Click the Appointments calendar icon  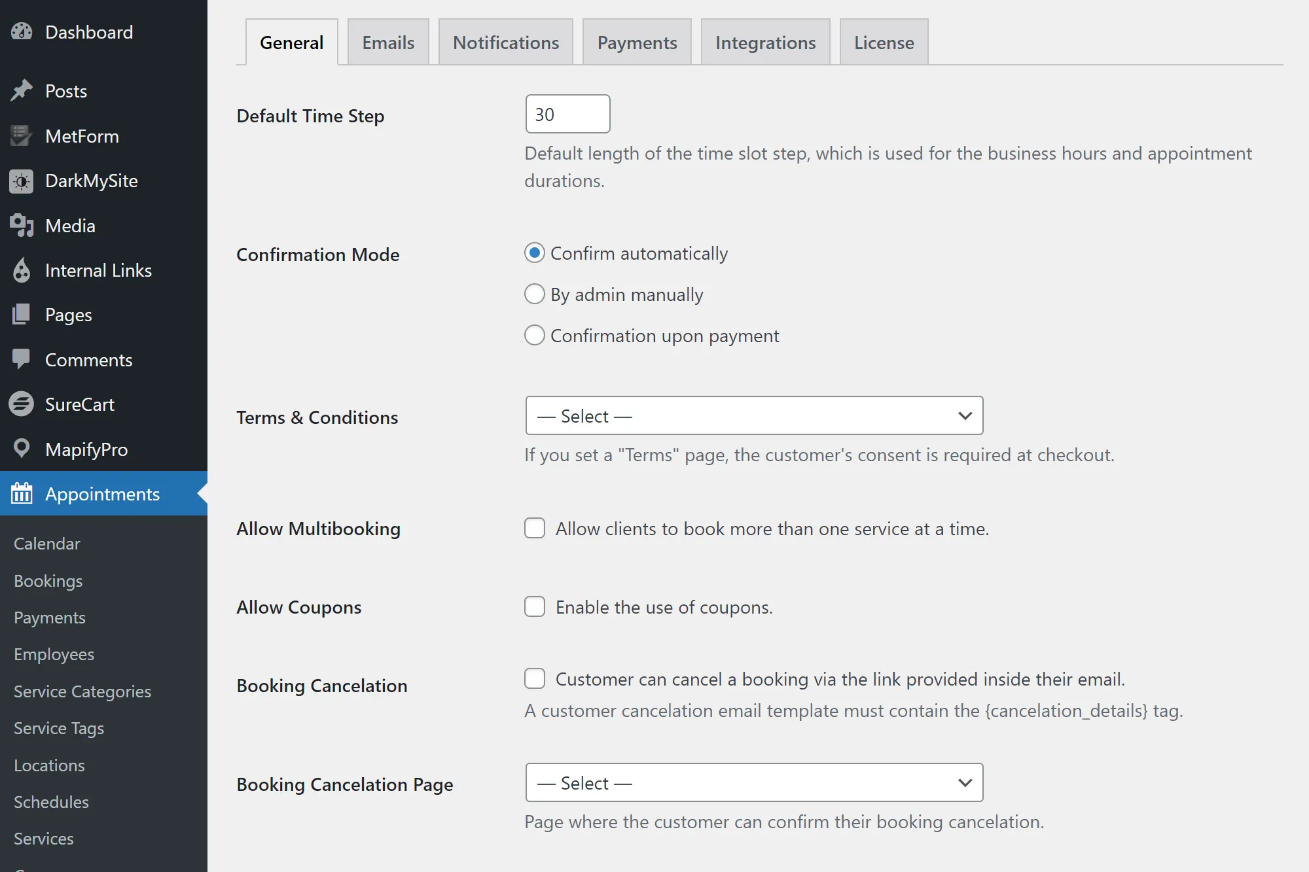pyautogui.click(x=22, y=493)
